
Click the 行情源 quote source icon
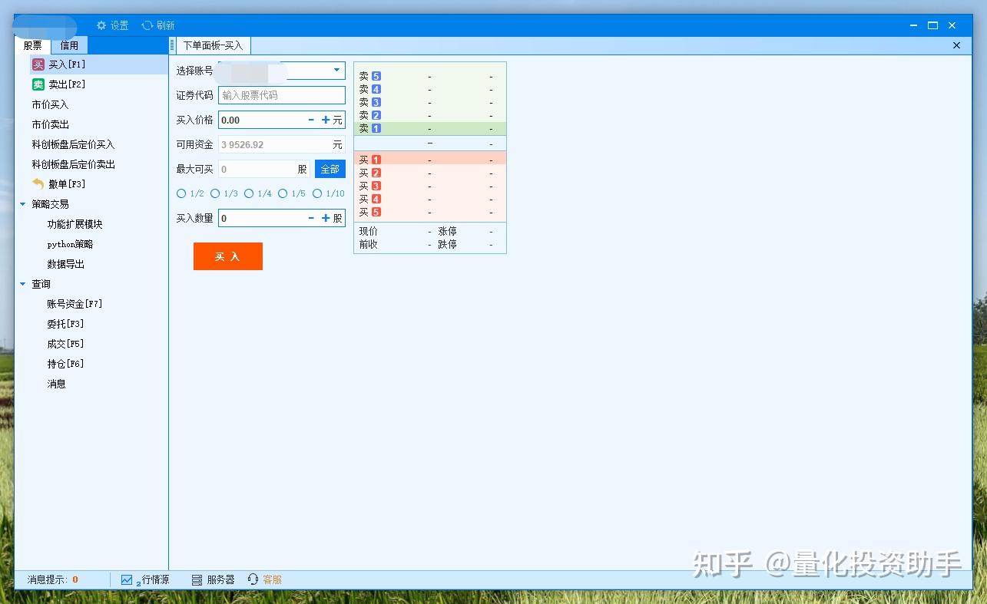click(126, 579)
